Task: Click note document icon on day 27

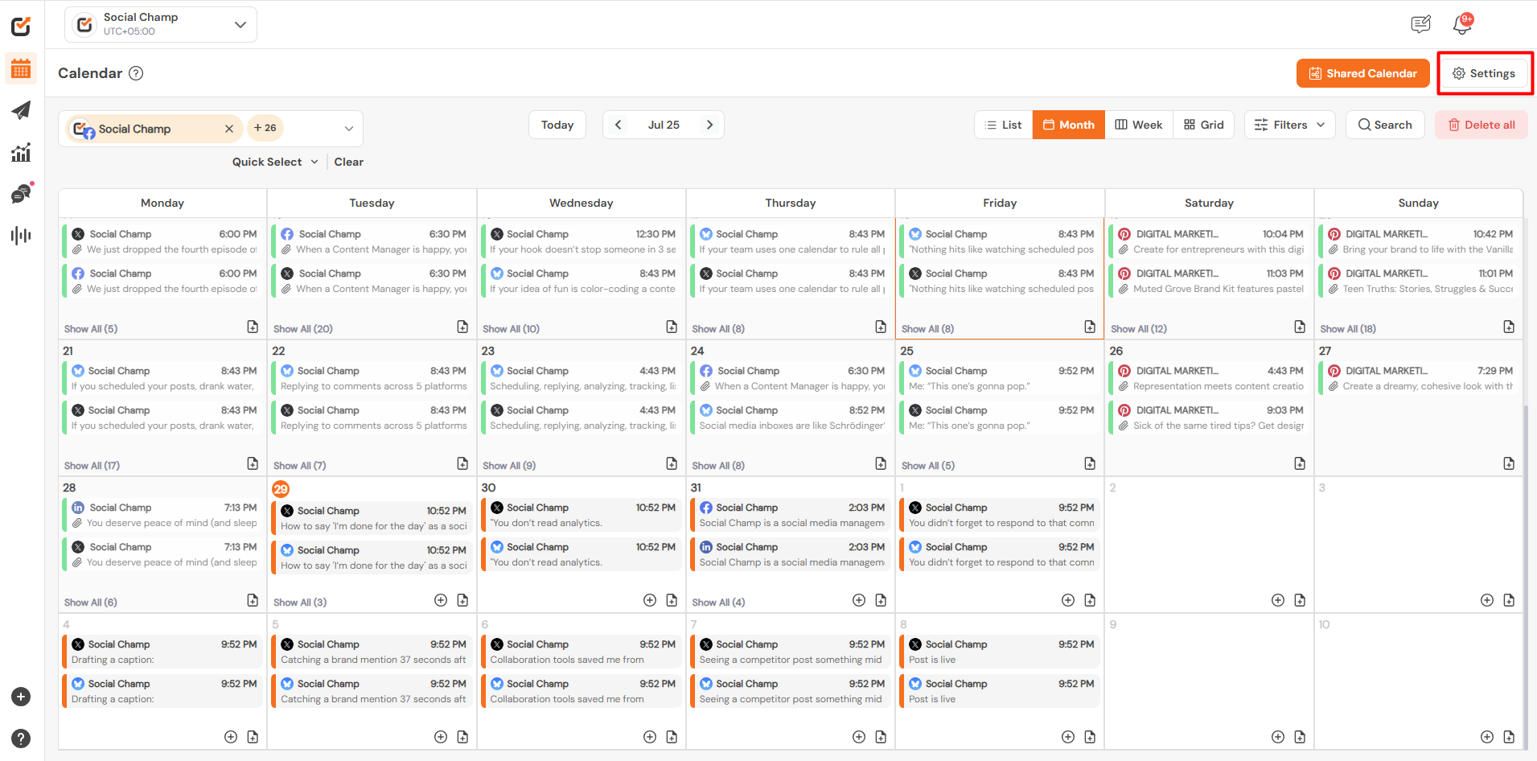Action: (1509, 463)
